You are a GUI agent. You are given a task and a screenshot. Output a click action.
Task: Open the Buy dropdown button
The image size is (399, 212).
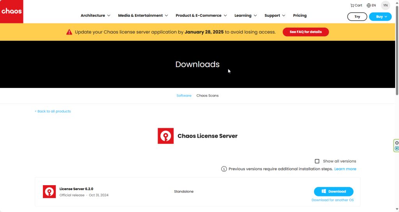click(380, 17)
